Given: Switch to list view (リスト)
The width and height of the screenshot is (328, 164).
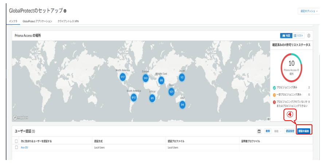Looking at the screenshot, I should 298,36.
